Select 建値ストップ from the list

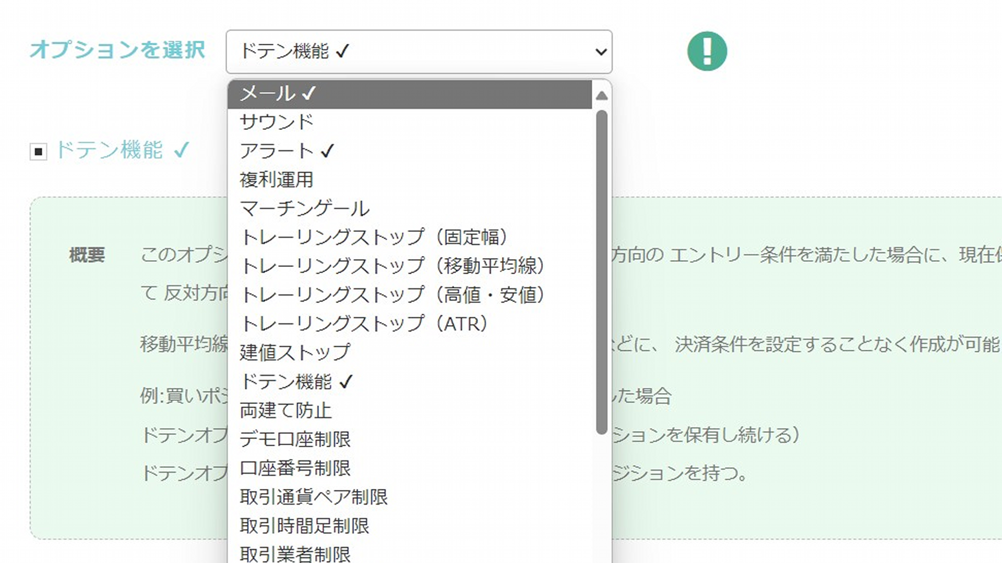410,352
